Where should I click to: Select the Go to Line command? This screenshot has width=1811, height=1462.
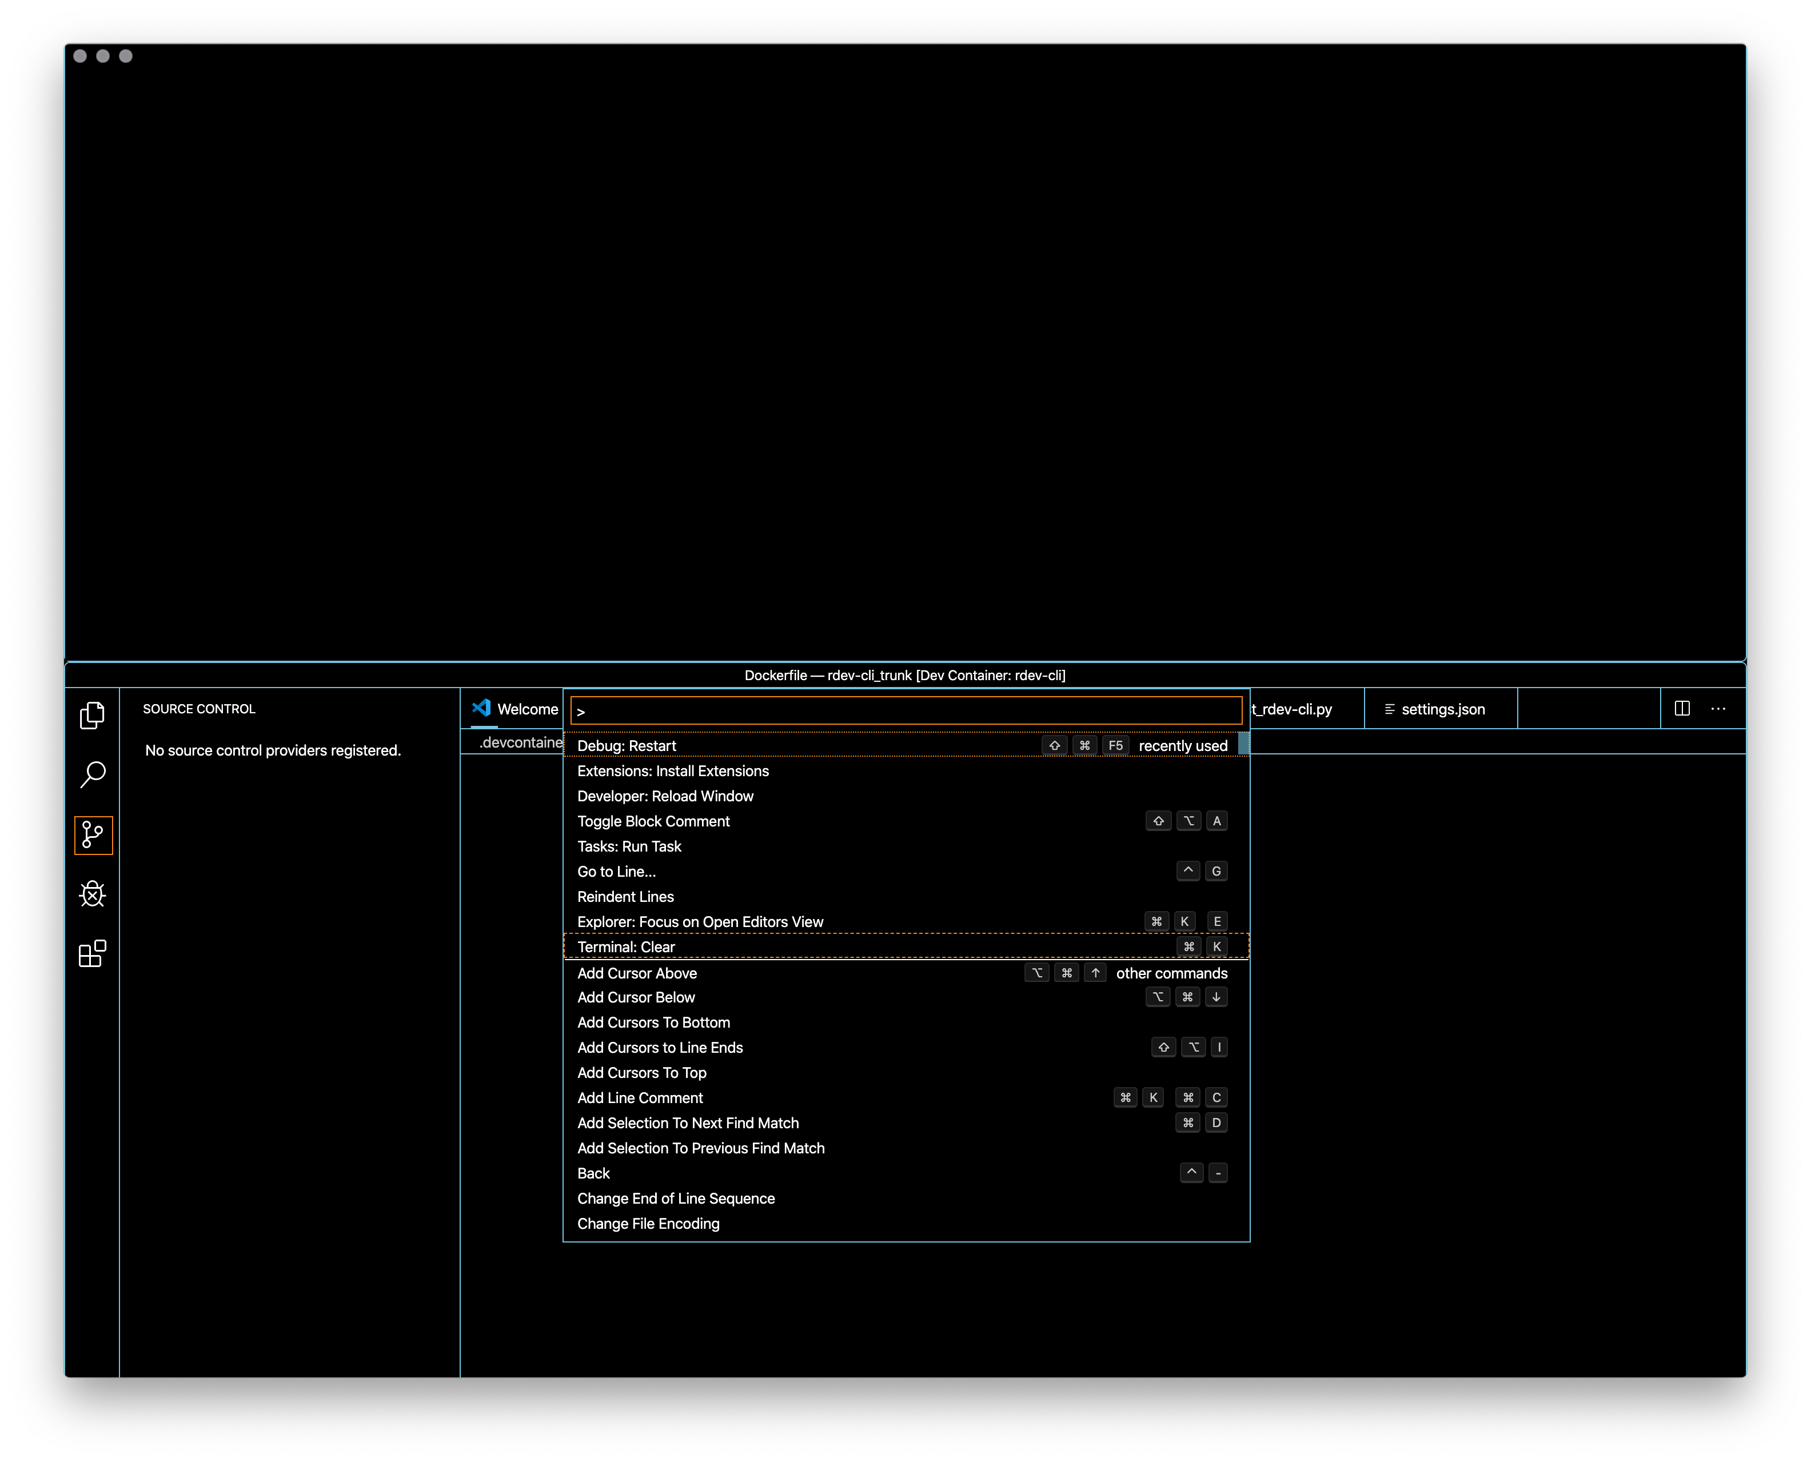(x=616, y=872)
